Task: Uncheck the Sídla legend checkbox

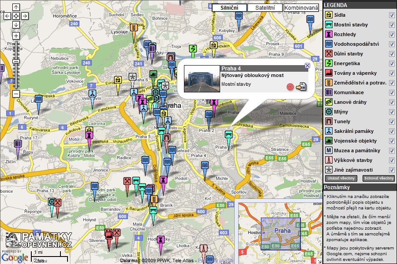Action: coord(392,15)
